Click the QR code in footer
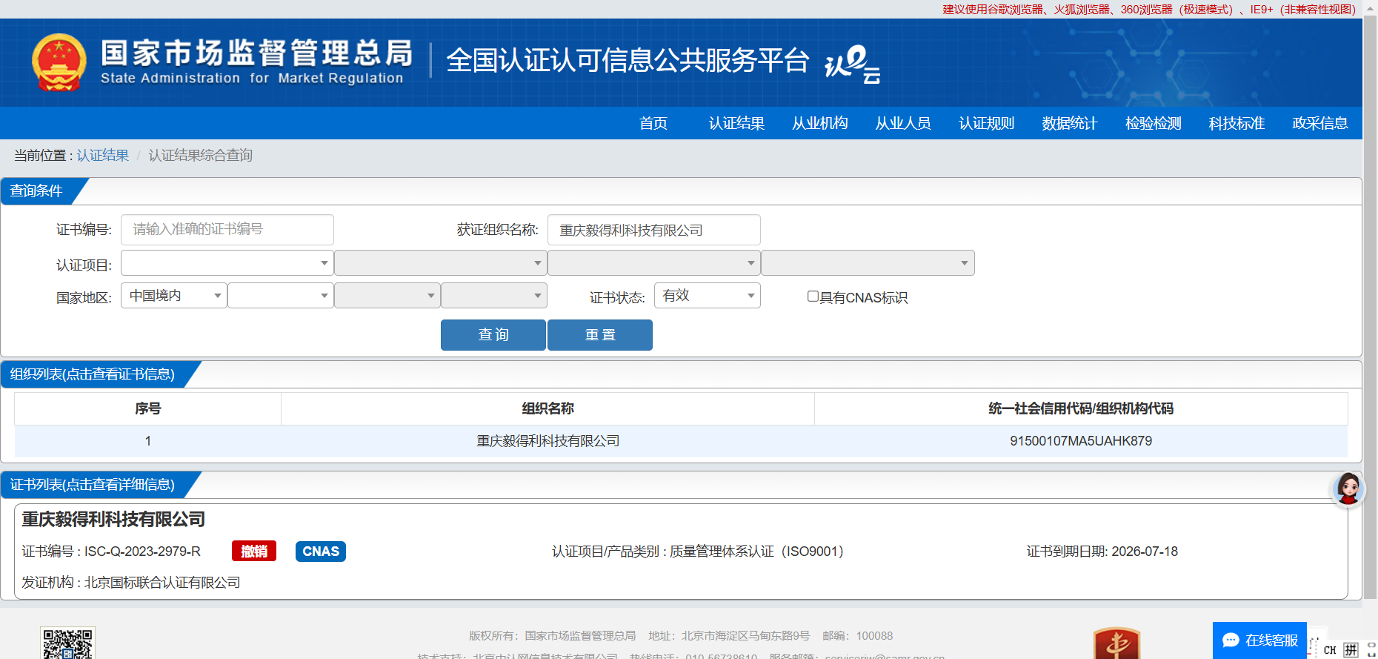 click(x=67, y=643)
